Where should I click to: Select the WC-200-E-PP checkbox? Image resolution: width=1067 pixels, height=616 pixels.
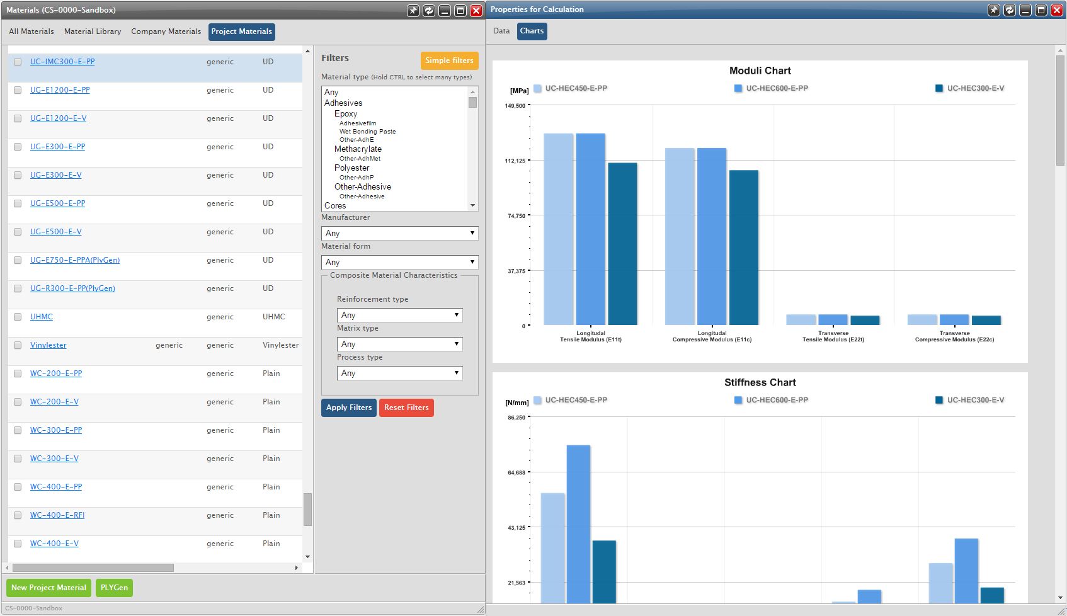click(x=18, y=374)
